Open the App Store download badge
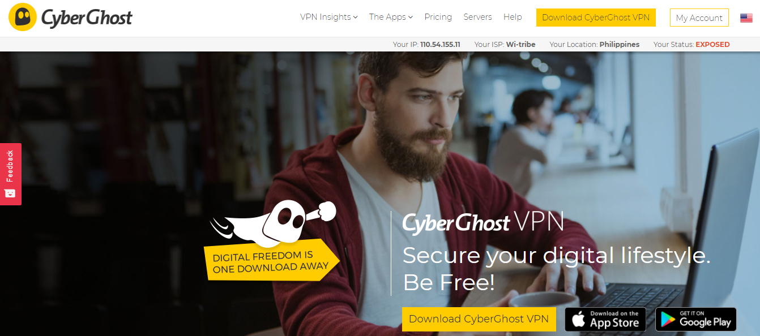Screen dimensions: 760x336 coord(605,319)
